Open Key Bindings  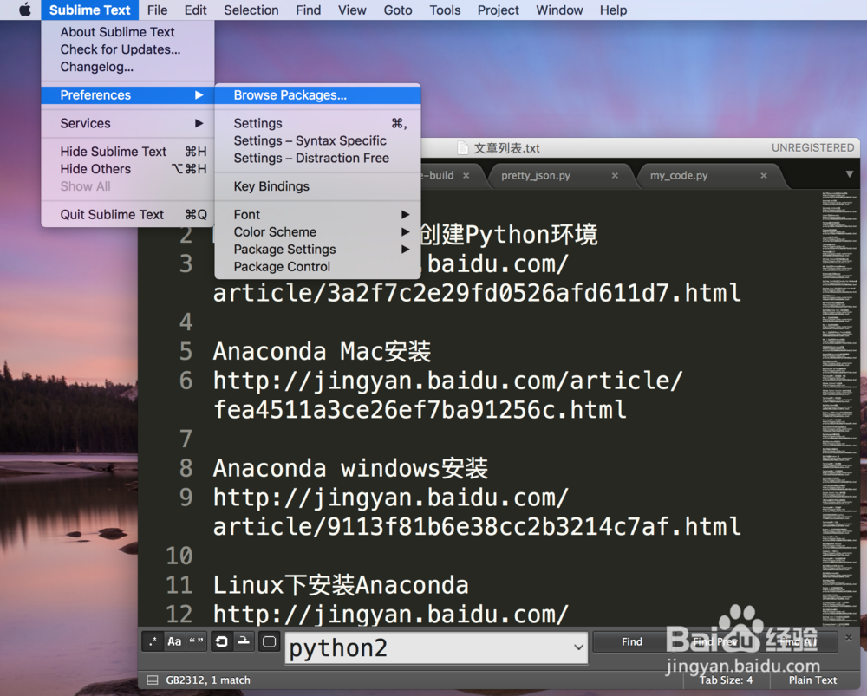pyautogui.click(x=317, y=186)
